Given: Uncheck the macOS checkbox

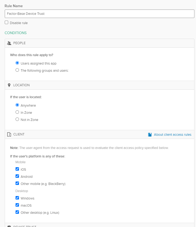Looking at the screenshot, I should pyautogui.click(x=17, y=205).
